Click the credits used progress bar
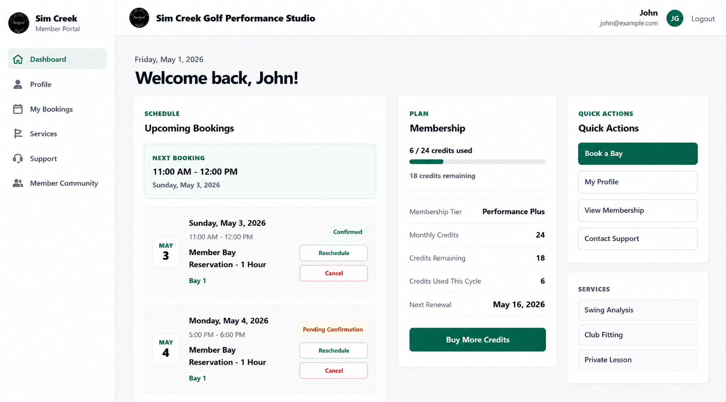Image resolution: width=726 pixels, height=402 pixels. tap(477, 162)
